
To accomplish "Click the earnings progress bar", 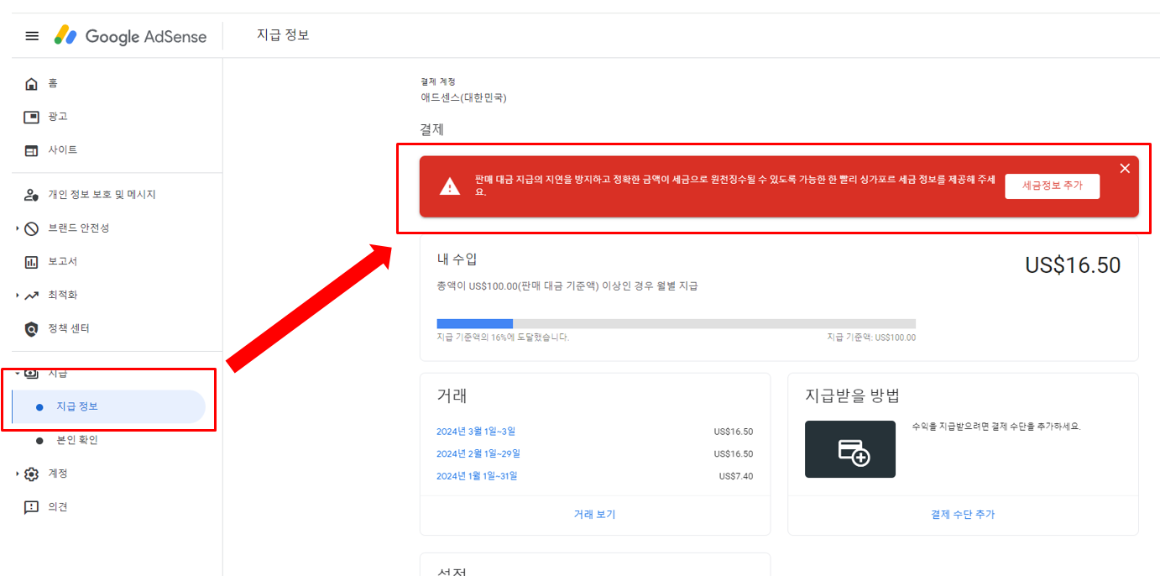I will [x=676, y=323].
